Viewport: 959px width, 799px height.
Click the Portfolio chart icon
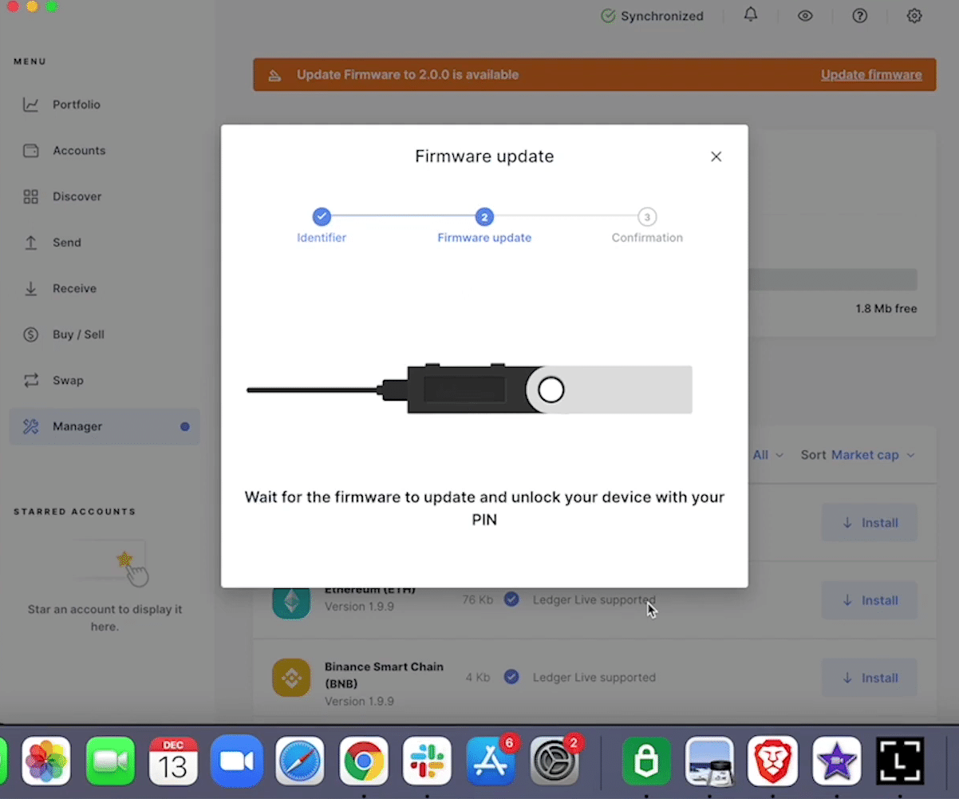[x=31, y=105]
